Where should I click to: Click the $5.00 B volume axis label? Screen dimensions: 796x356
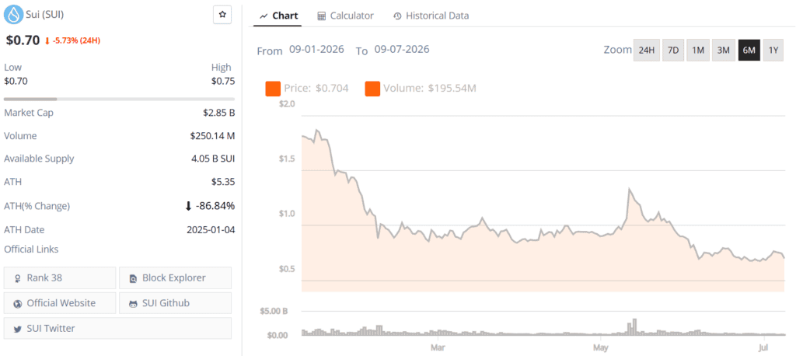274,311
